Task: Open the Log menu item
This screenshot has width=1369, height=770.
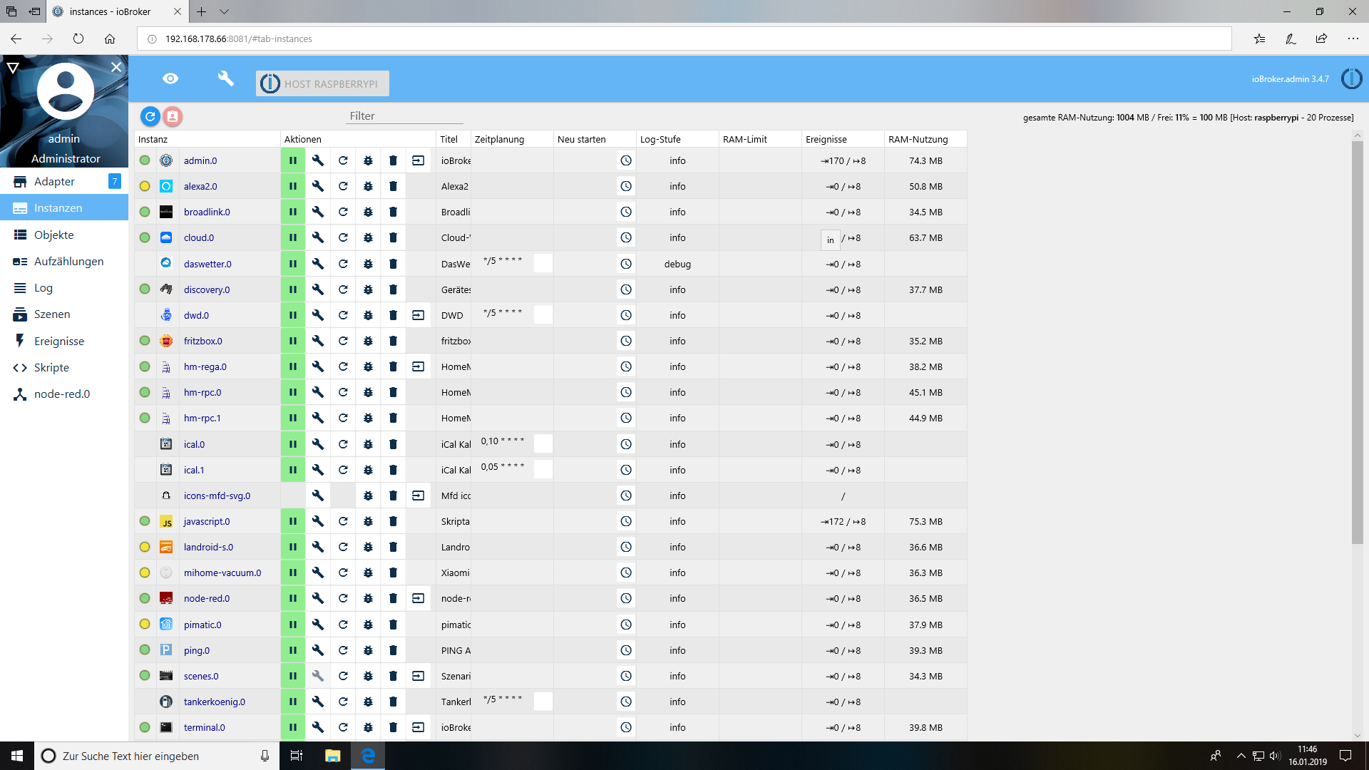Action: (64, 287)
